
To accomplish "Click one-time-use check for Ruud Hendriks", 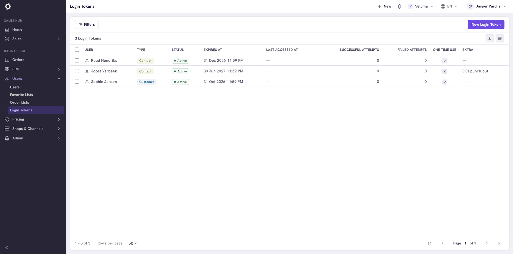I will tap(445, 61).
